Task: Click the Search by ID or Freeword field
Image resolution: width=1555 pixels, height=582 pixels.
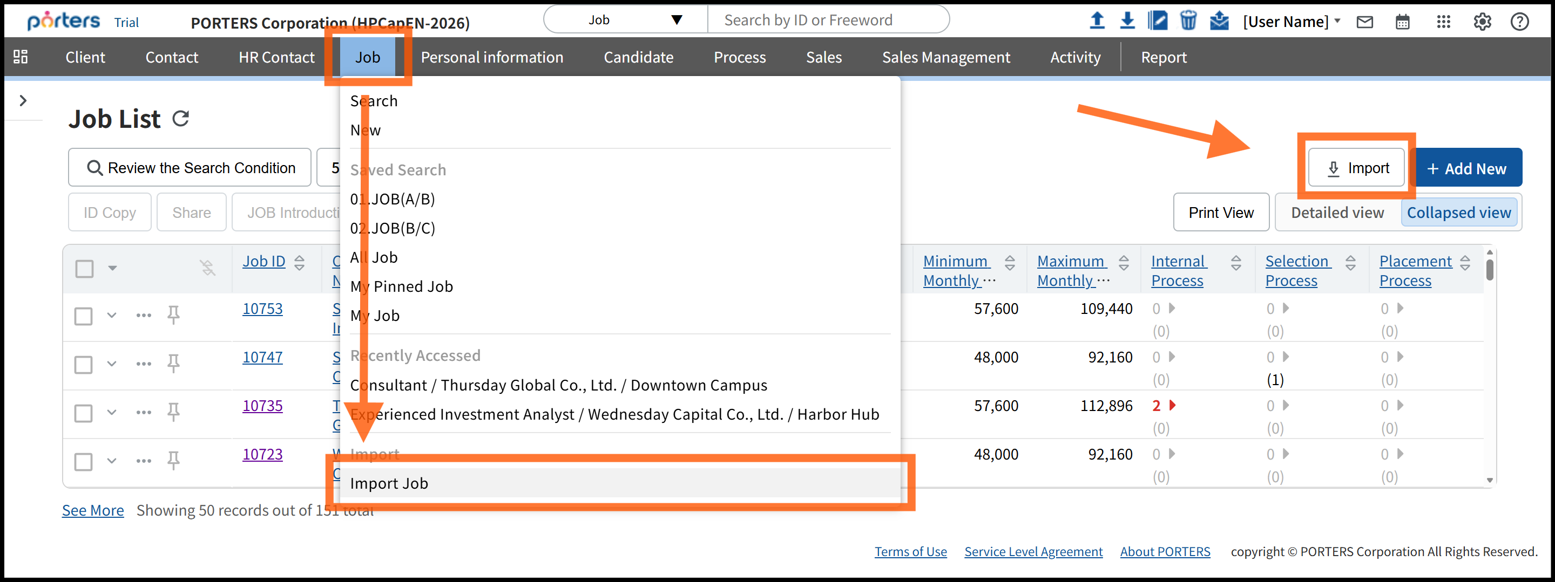Action: coord(827,20)
